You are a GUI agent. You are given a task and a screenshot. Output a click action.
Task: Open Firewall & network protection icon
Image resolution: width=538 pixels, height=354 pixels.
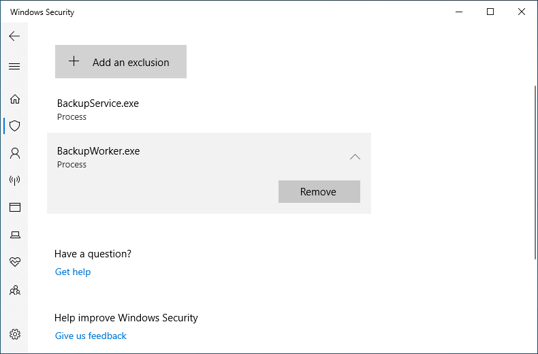point(15,180)
